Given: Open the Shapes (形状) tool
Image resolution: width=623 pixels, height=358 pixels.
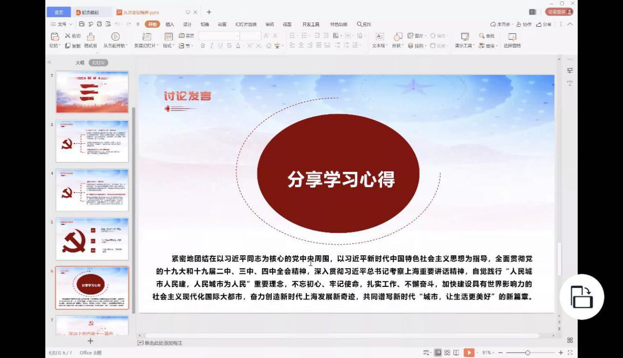Looking at the screenshot, I should point(398,37).
